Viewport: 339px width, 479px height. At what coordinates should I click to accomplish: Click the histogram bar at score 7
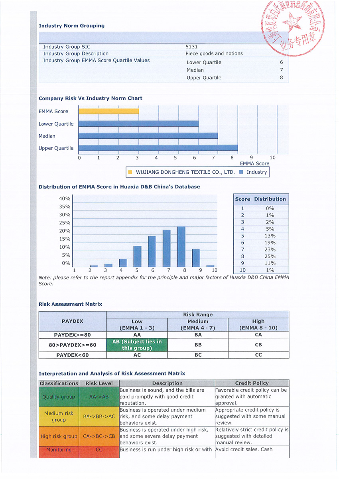click(167, 248)
